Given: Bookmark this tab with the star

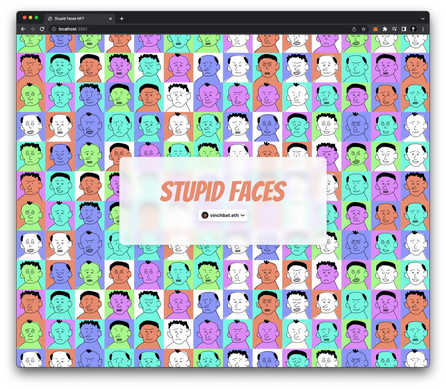Looking at the screenshot, I should [x=364, y=29].
